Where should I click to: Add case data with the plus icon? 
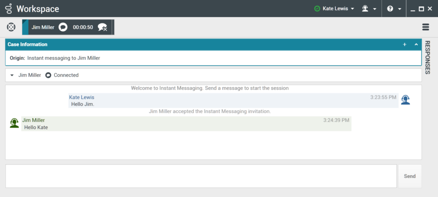tap(405, 44)
